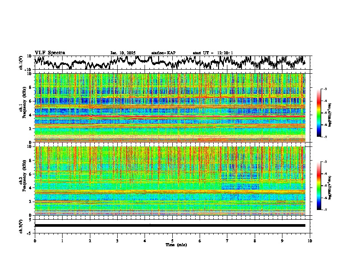Viewport: 349px width, 270px height.
Task: Click the thick black ch.3 trace
Action: tap(170, 225)
